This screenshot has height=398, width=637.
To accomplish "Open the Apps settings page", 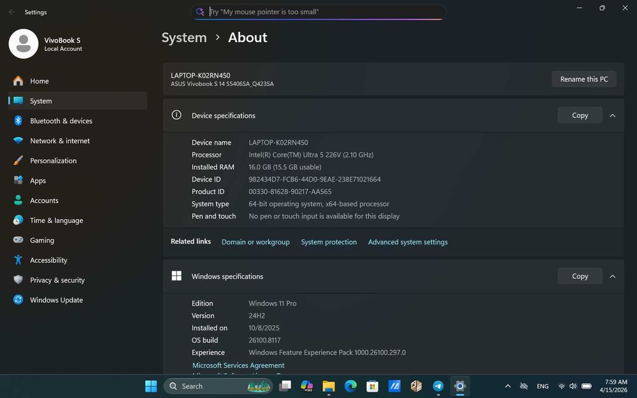I will coord(78,180).
